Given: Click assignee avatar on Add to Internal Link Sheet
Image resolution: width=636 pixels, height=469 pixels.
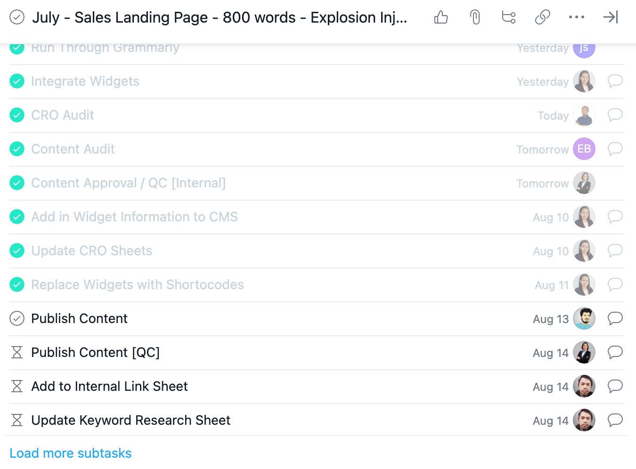Looking at the screenshot, I should point(584,387).
